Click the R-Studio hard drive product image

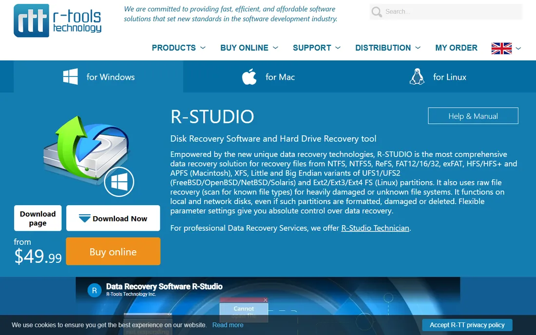[x=89, y=155]
